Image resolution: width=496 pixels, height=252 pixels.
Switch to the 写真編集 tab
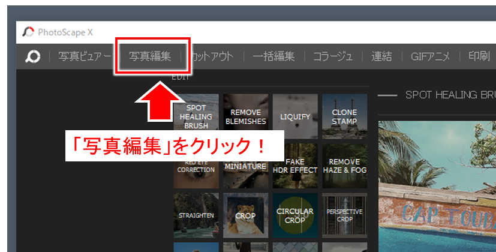tap(150, 56)
